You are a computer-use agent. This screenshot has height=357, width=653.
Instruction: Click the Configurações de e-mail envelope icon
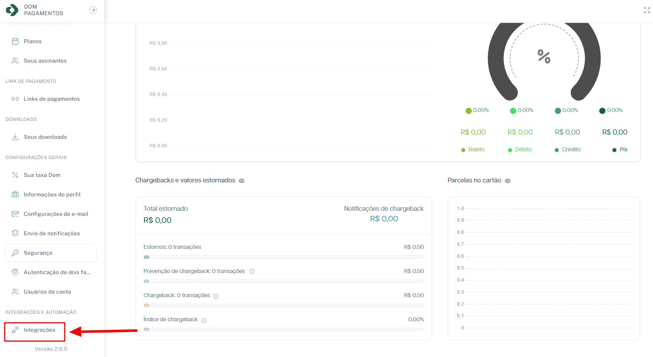pos(15,214)
